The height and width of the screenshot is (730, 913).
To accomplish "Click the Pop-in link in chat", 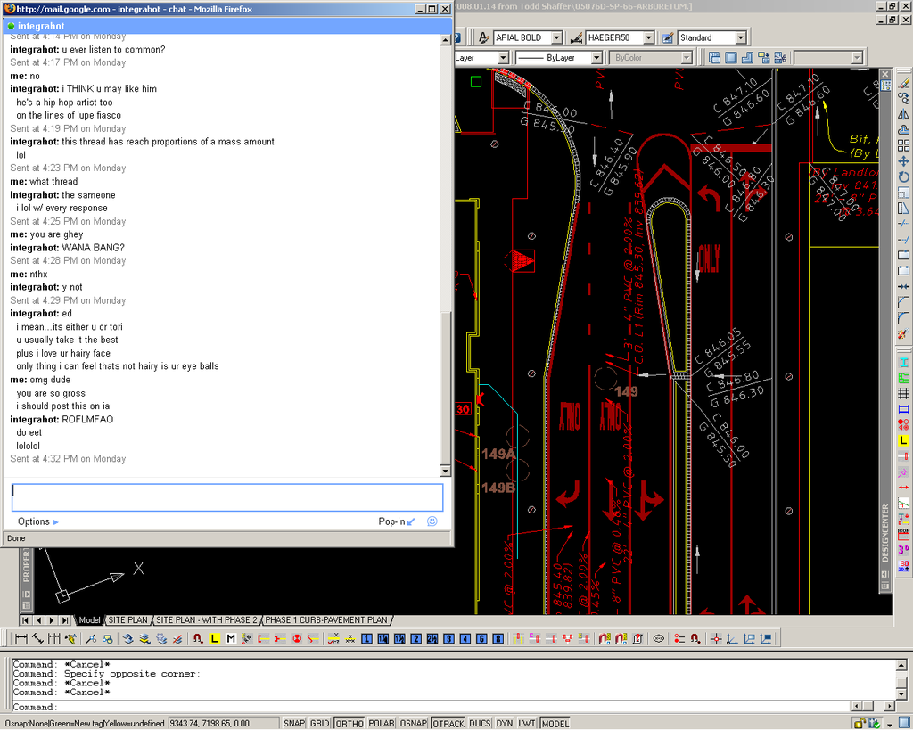I will tap(391, 521).
